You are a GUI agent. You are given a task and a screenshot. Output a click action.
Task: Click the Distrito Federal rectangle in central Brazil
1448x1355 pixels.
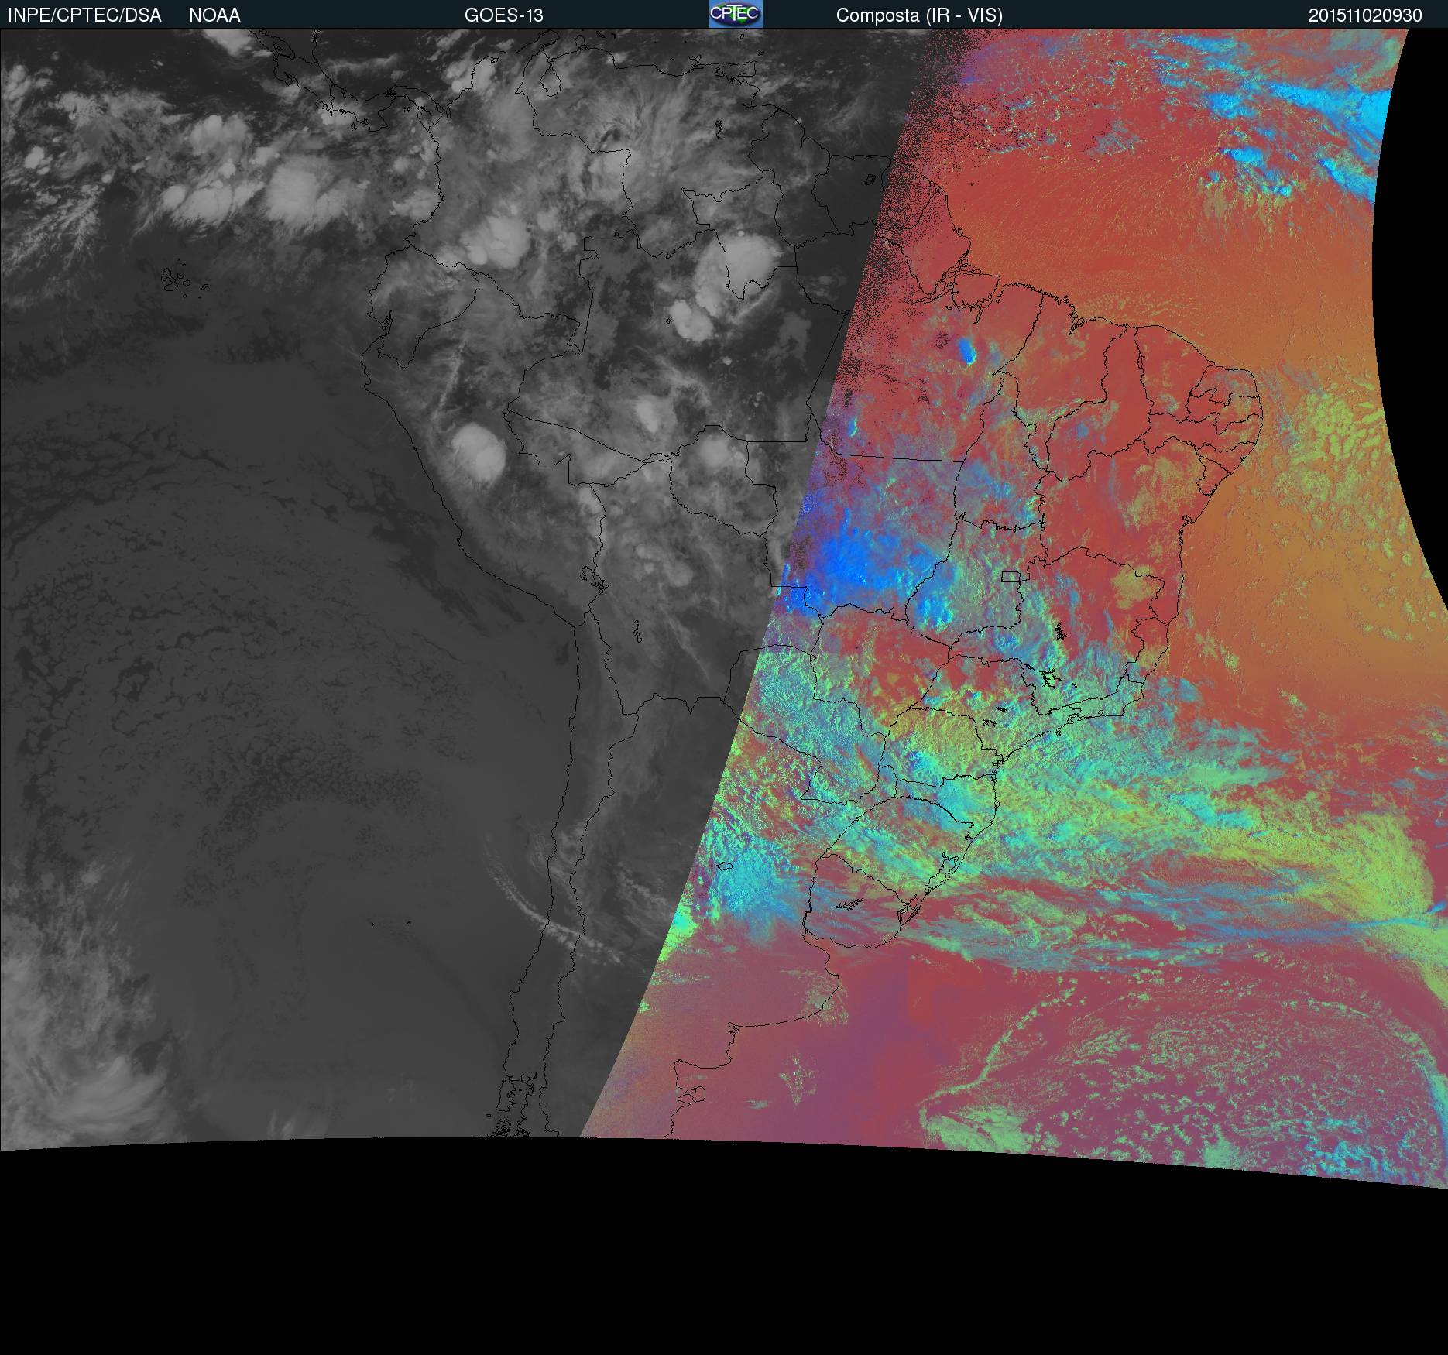coord(1011,576)
